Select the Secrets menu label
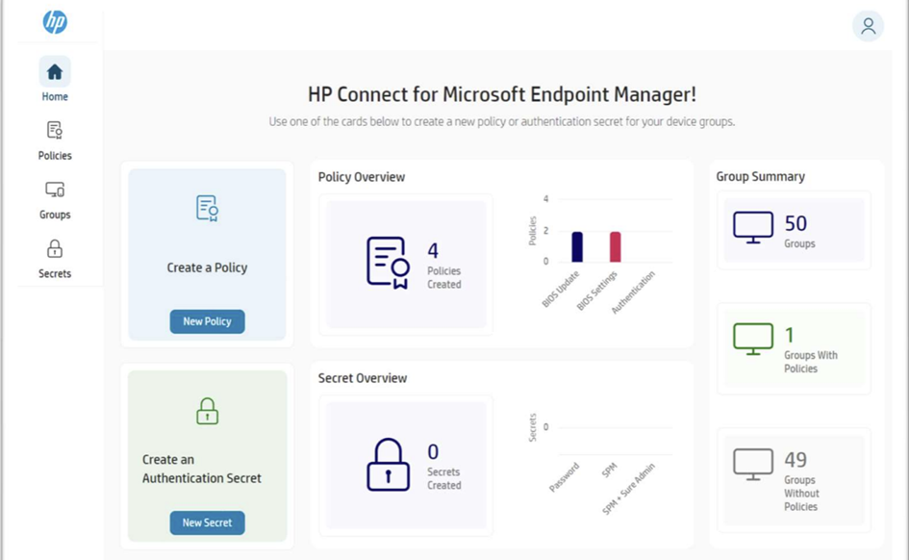The height and width of the screenshot is (560, 909). 55,274
